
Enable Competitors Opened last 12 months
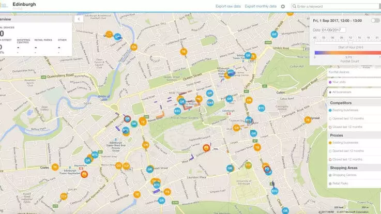pyautogui.click(x=354, y=118)
